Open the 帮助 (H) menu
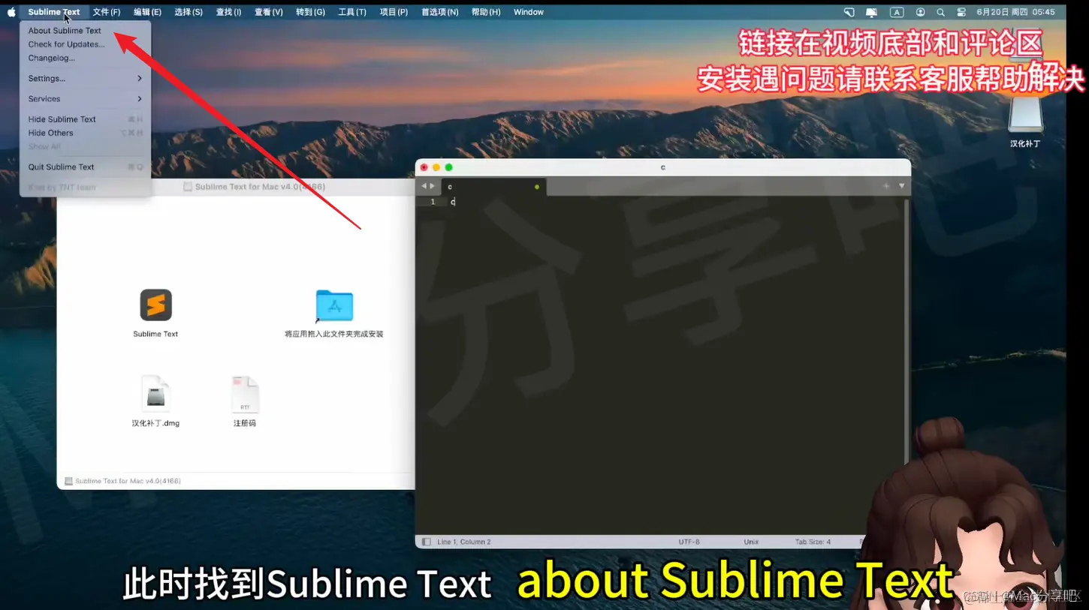 pos(486,12)
